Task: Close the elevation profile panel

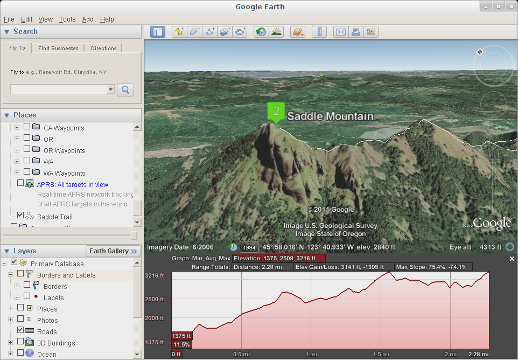Action: 512,259
